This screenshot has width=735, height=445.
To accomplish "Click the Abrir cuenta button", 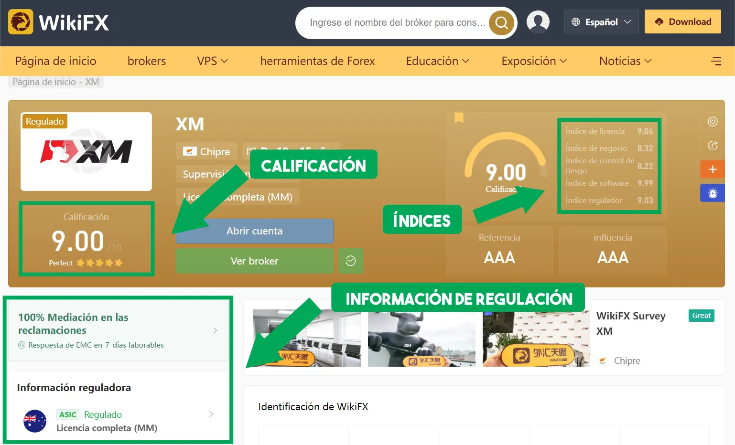I will click(x=255, y=231).
